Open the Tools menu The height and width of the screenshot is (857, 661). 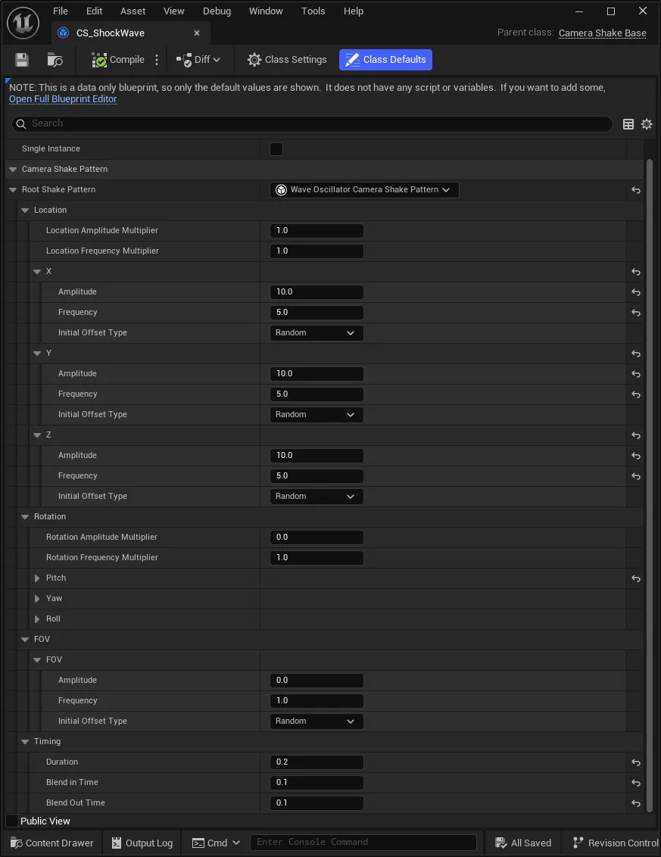pos(313,11)
